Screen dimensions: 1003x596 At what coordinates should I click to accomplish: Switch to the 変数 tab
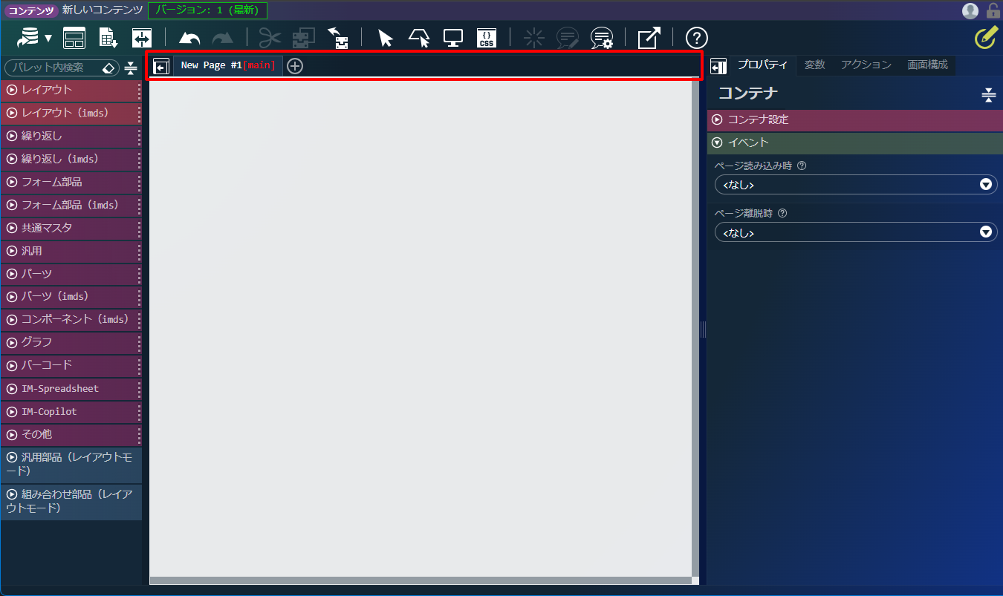pos(814,65)
